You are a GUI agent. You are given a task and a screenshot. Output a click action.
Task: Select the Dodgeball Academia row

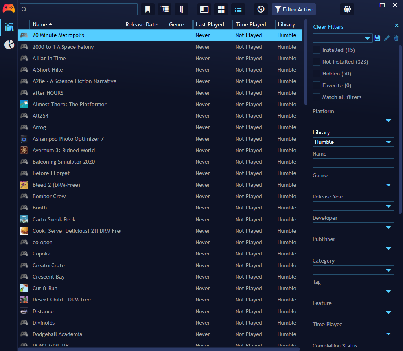pos(160,334)
